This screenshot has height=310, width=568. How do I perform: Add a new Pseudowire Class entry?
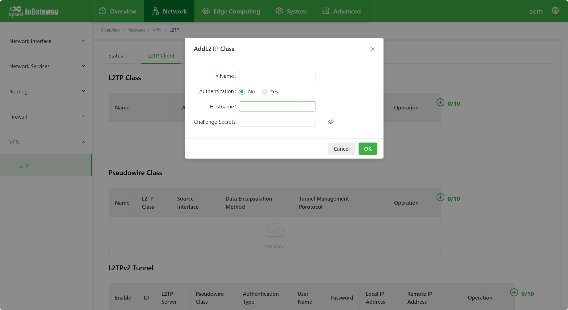point(440,198)
